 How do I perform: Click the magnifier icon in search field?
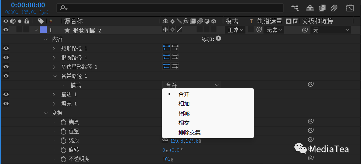(63, 8)
